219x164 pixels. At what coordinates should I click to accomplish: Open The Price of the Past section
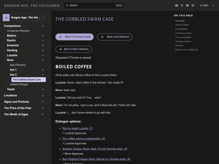(x=17, y=108)
